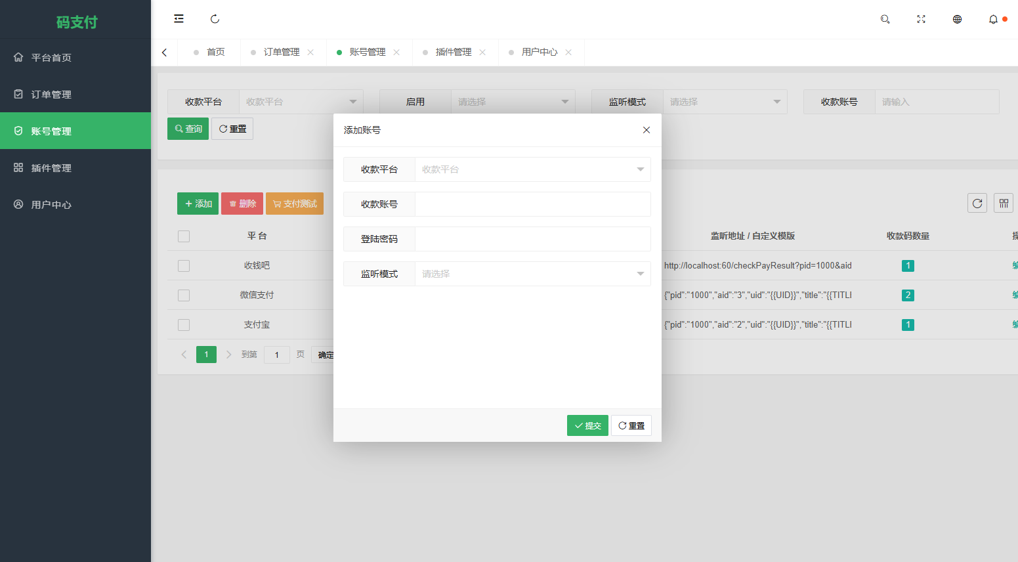This screenshot has width=1018, height=562.
Task: Refresh the account table with the circular arrow
Action: 977,203
